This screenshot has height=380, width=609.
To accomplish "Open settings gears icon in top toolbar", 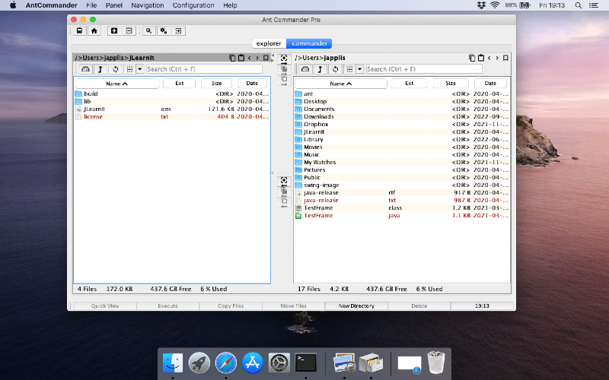I will [164, 30].
